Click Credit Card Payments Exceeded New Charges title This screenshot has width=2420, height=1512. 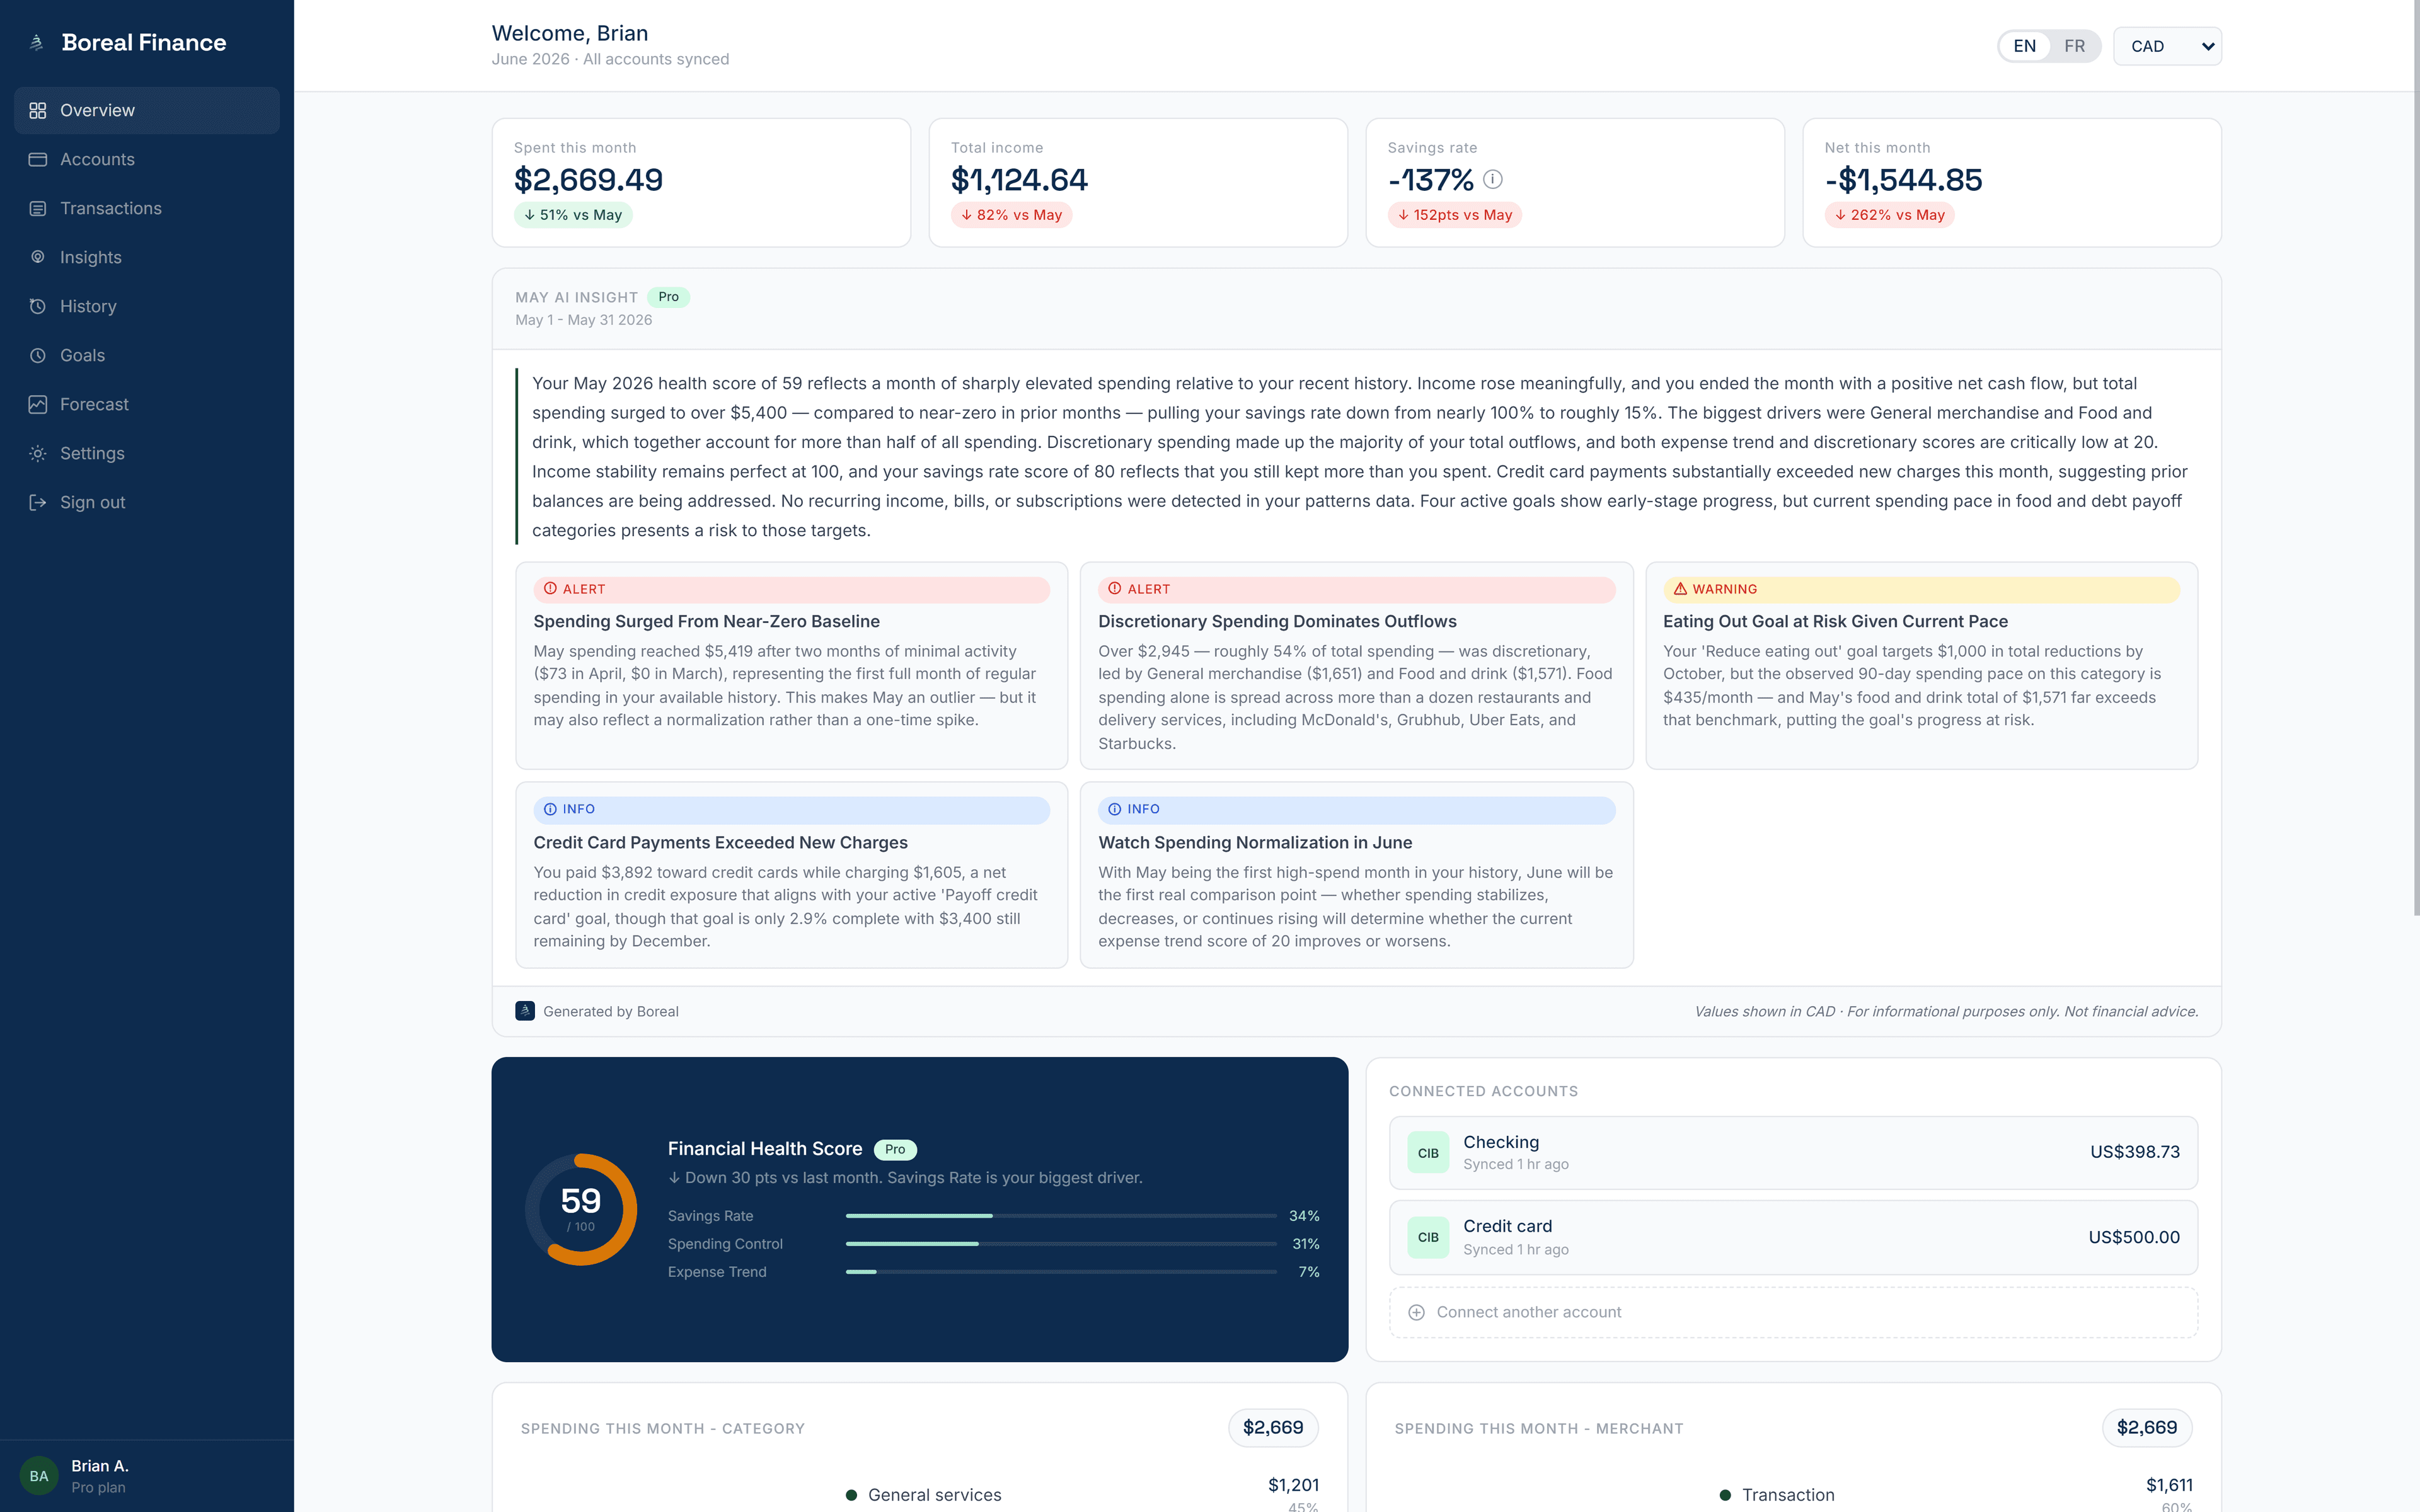pos(720,843)
